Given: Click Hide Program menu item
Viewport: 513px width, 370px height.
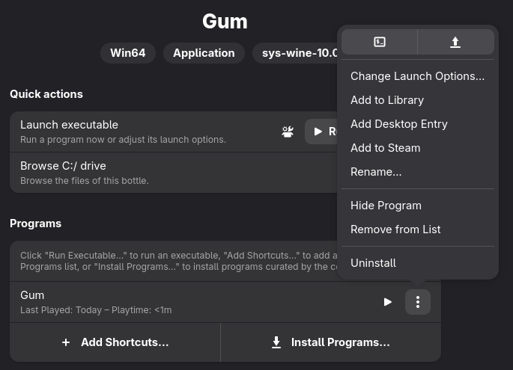Looking at the screenshot, I should [x=386, y=206].
